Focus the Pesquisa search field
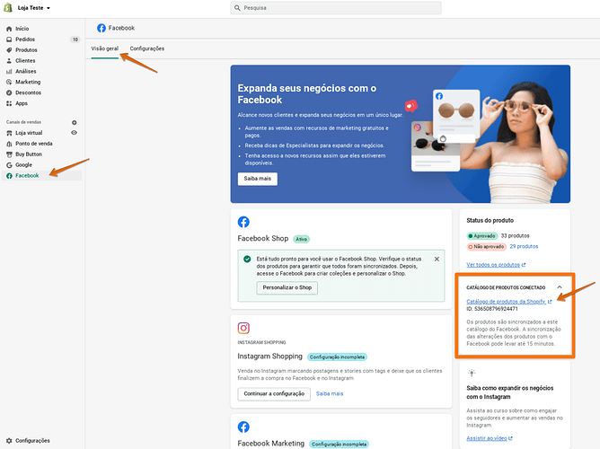 [336, 8]
